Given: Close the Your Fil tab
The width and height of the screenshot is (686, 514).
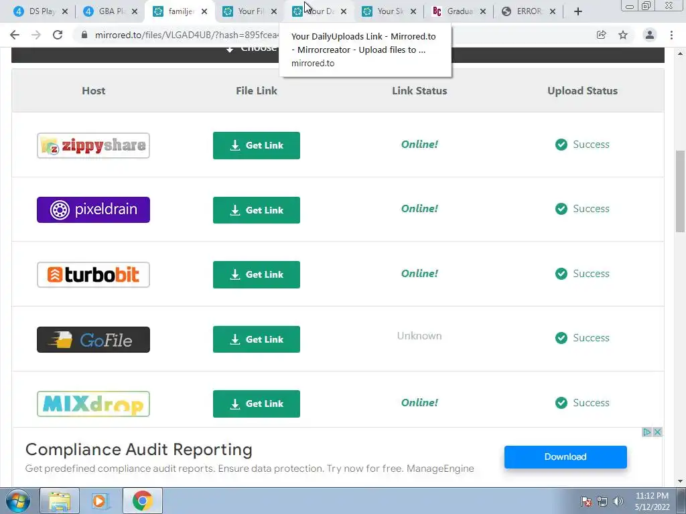Looking at the screenshot, I should [274, 12].
